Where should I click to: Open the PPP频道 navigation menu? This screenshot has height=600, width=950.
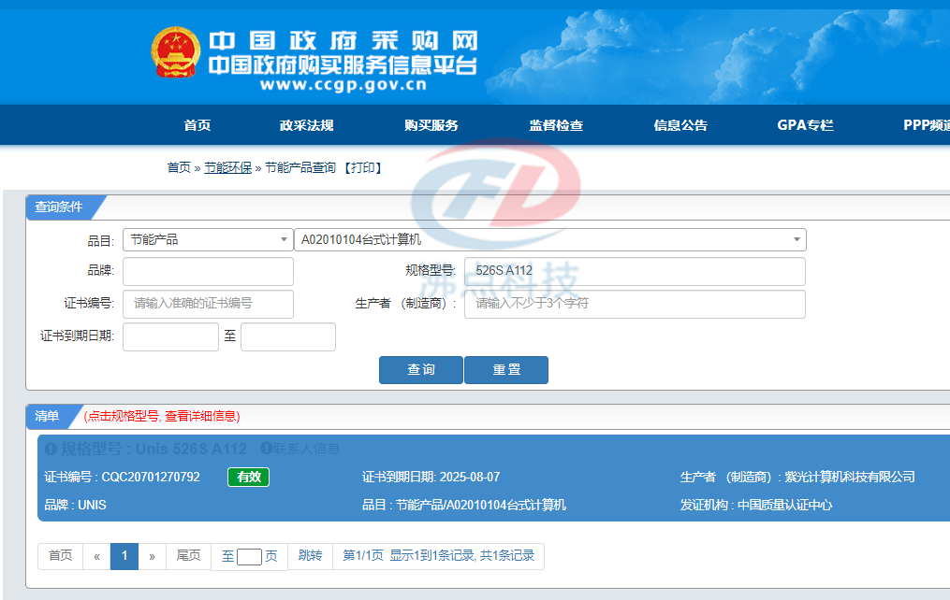point(927,125)
